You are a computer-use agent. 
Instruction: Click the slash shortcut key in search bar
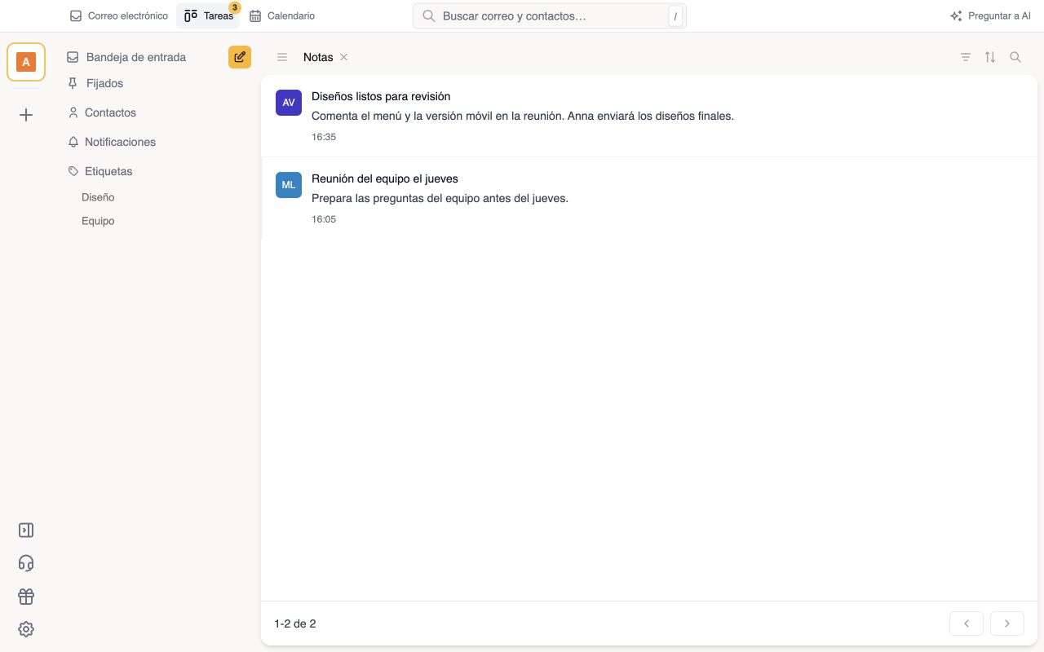click(x=675, y=16)
